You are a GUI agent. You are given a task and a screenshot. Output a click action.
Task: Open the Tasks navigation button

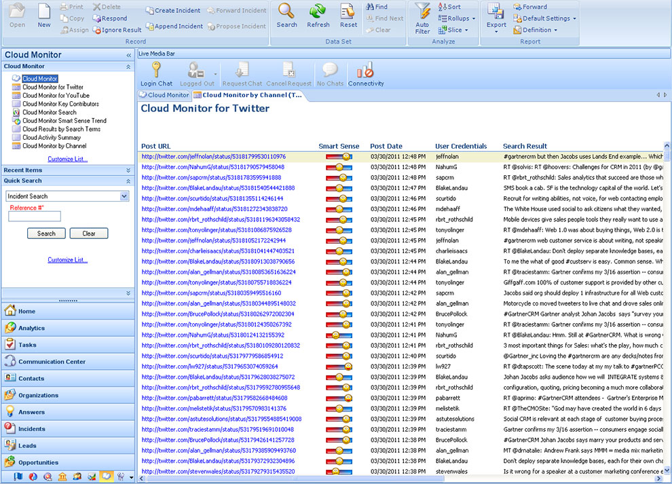pos(68,345)
